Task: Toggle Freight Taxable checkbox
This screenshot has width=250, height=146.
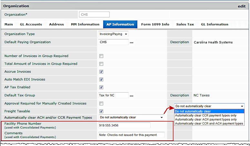Action: [x=101, y=111]
